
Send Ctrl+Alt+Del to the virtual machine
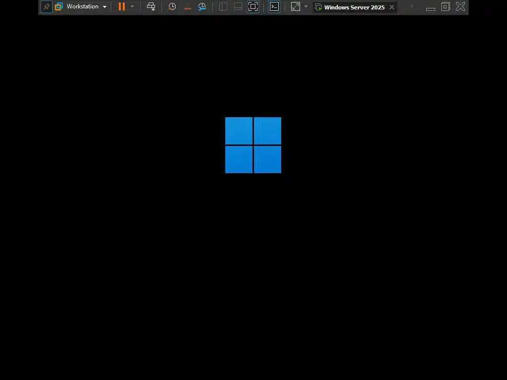click(151, 6)
